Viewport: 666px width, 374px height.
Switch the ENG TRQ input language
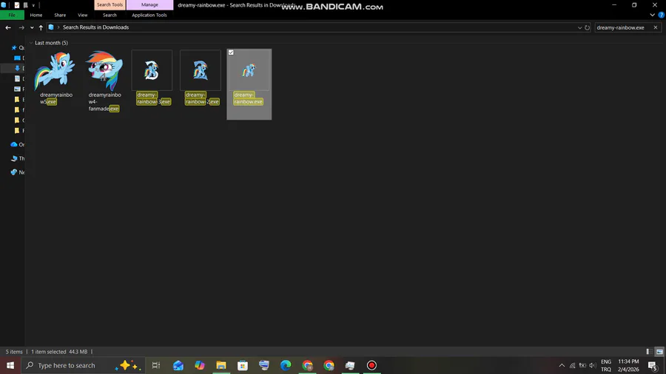(606, 365)
